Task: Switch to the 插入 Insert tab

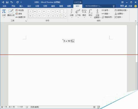Action: coord(21,6)
